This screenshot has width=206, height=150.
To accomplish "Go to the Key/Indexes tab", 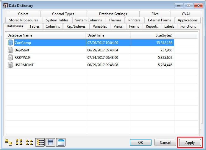I will click(x=76, y=26).
